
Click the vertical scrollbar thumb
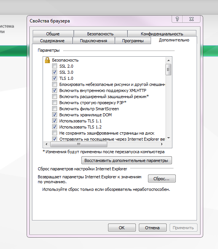169,70
